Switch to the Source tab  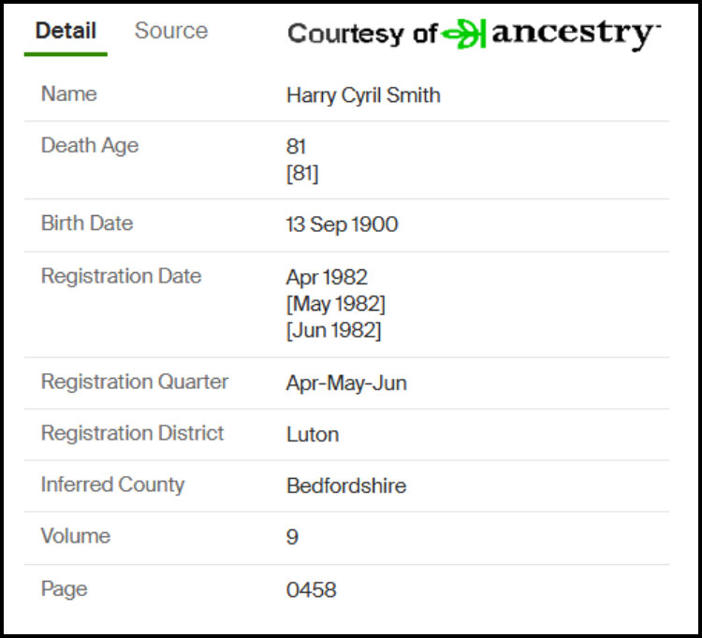click(x=171, y=31)
